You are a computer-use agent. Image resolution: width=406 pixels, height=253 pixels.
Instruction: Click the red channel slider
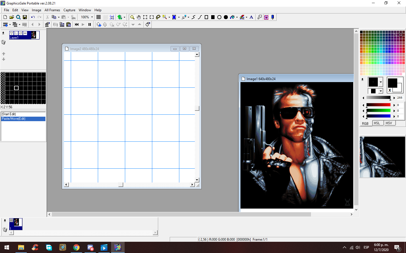pyautogui.click(x=378, y=105)
